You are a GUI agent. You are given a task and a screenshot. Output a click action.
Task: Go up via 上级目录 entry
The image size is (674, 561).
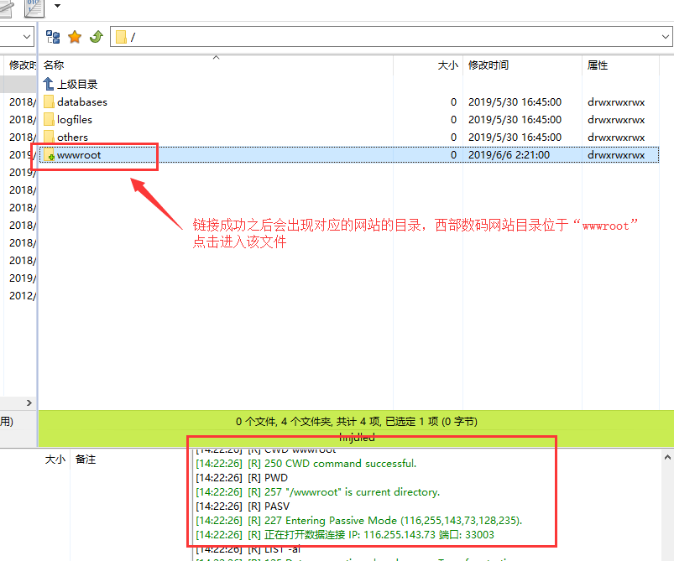click(x=76, y=85)
